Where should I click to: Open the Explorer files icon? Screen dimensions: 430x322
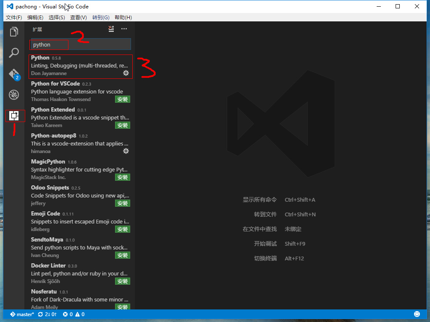point(14,31)
